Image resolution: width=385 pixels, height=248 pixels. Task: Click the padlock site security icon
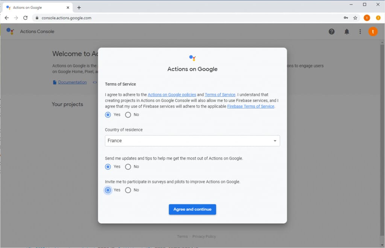[x=37, y=18]
